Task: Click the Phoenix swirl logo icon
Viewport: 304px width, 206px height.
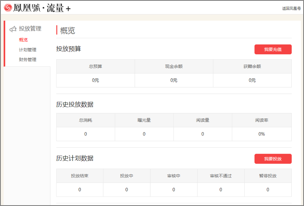Action: [8, 8]
